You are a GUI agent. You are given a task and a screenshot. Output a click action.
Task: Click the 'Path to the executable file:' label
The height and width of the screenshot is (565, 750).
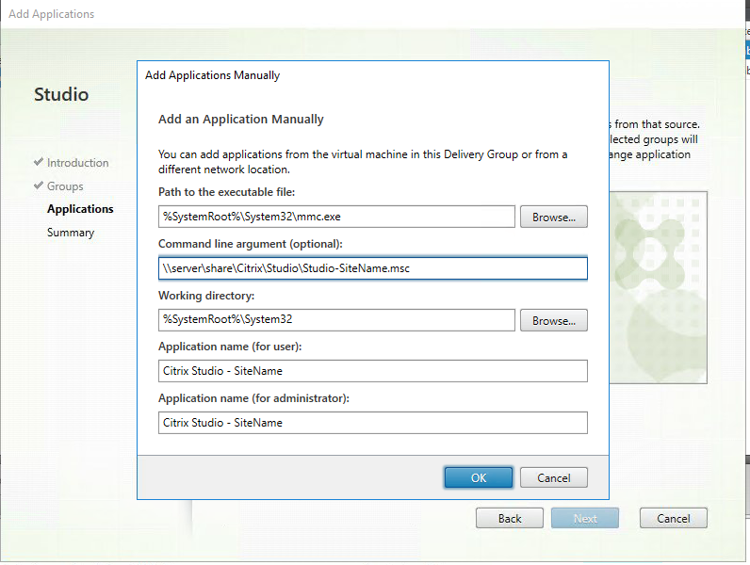coord(227,192)
